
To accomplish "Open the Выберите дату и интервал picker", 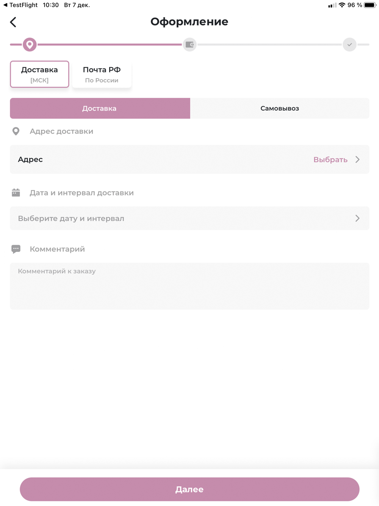I will (x=189, y=218).
